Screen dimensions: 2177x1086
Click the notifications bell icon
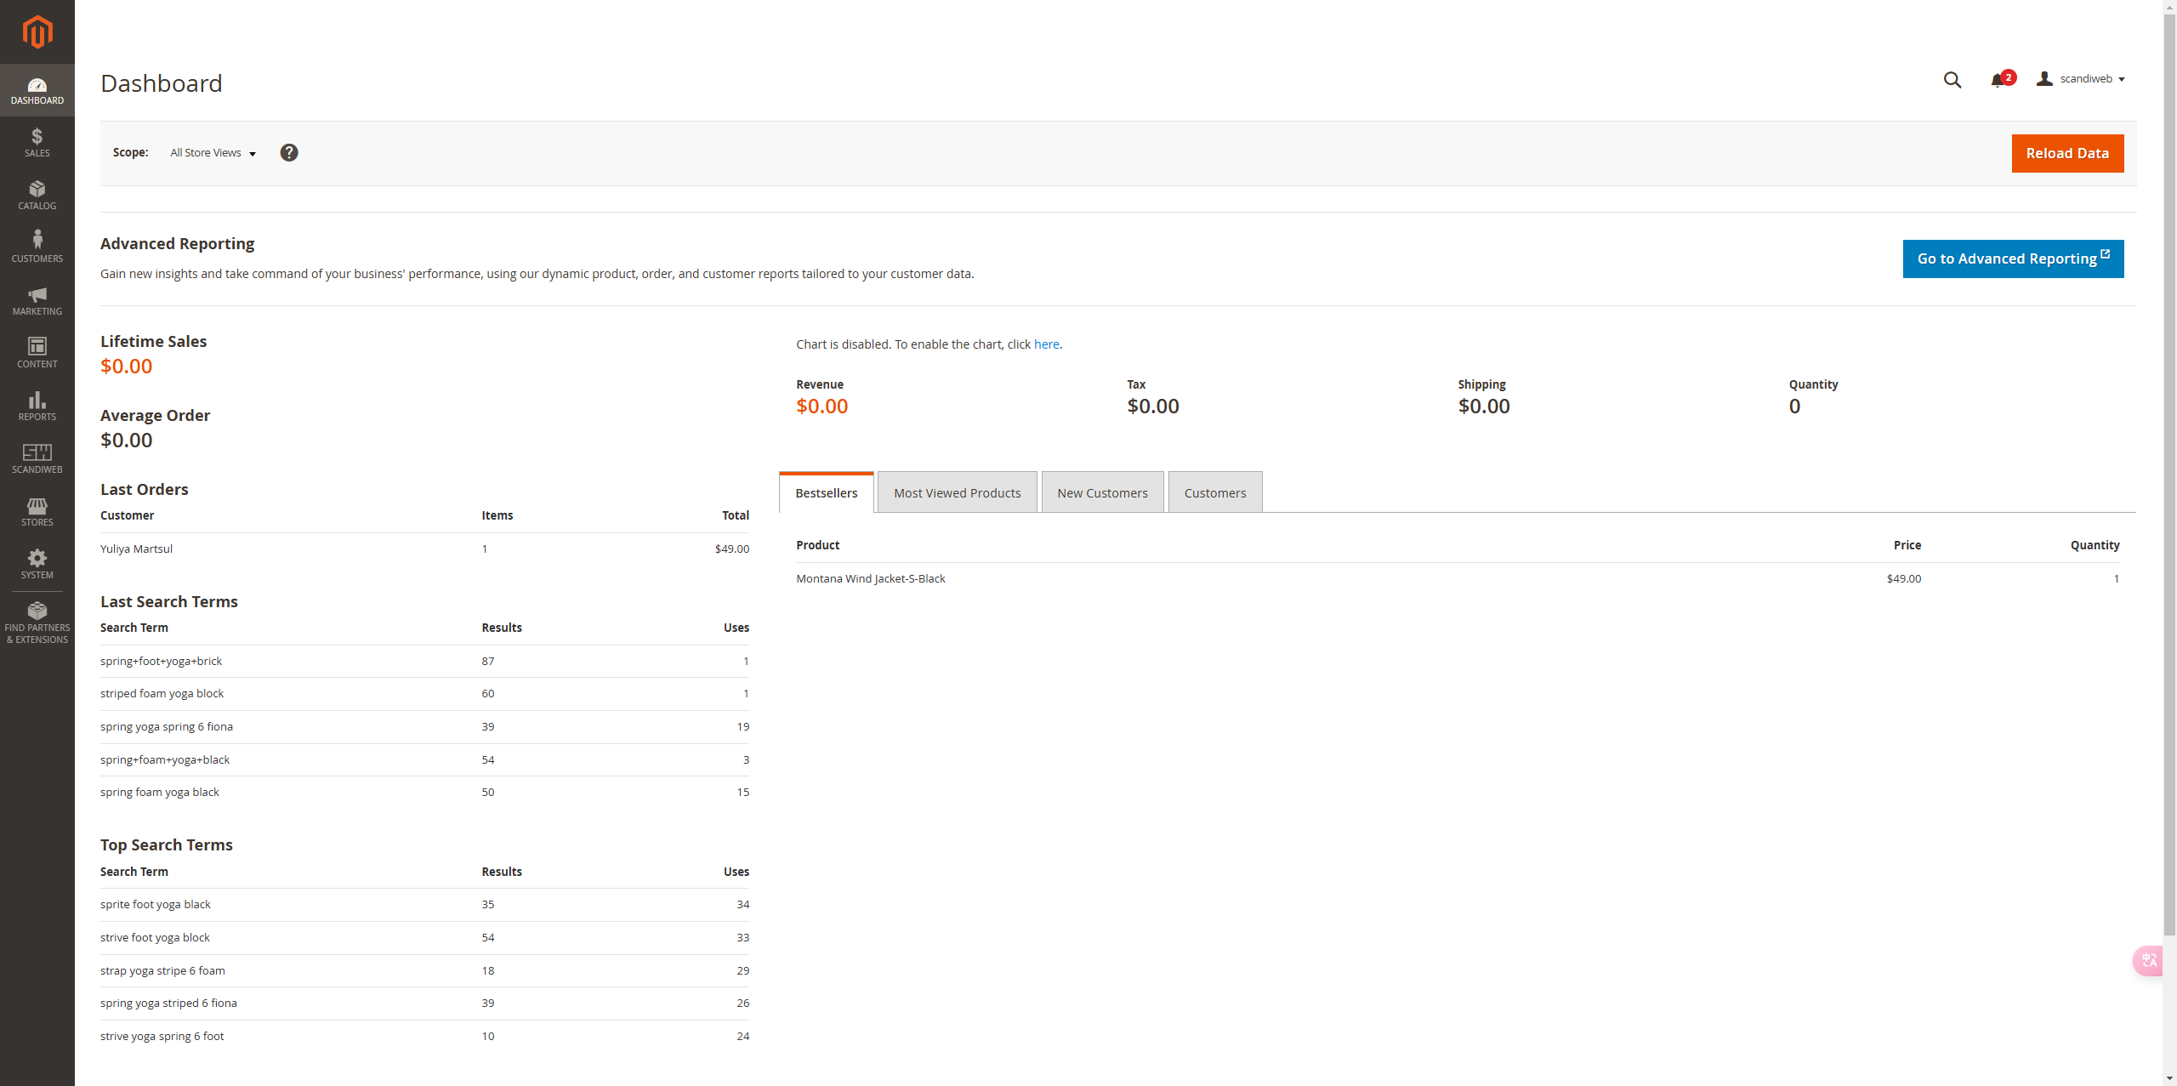click(x=1998, y=80)
